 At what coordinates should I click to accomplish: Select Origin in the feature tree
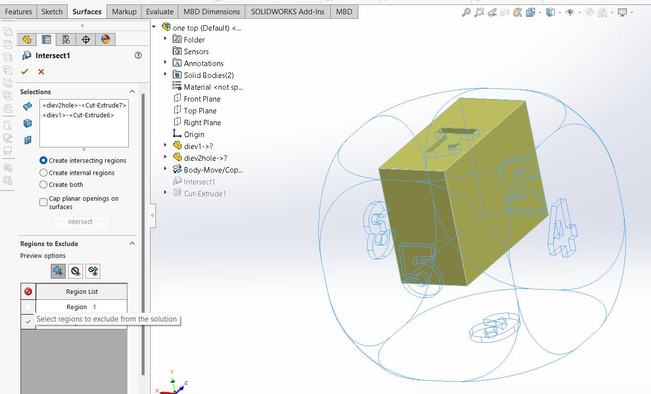coord(194,134)
